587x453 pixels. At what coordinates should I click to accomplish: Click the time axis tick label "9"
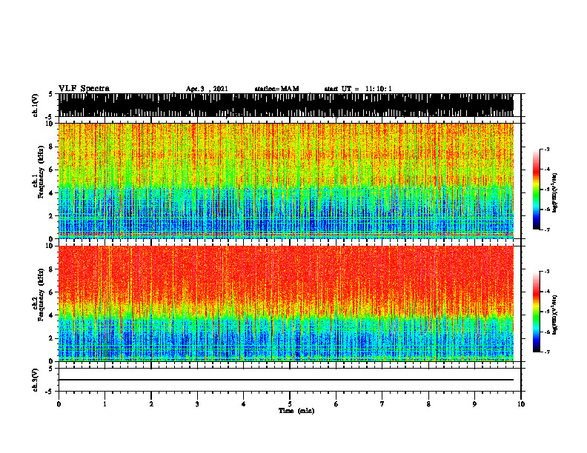coord(474,404)
